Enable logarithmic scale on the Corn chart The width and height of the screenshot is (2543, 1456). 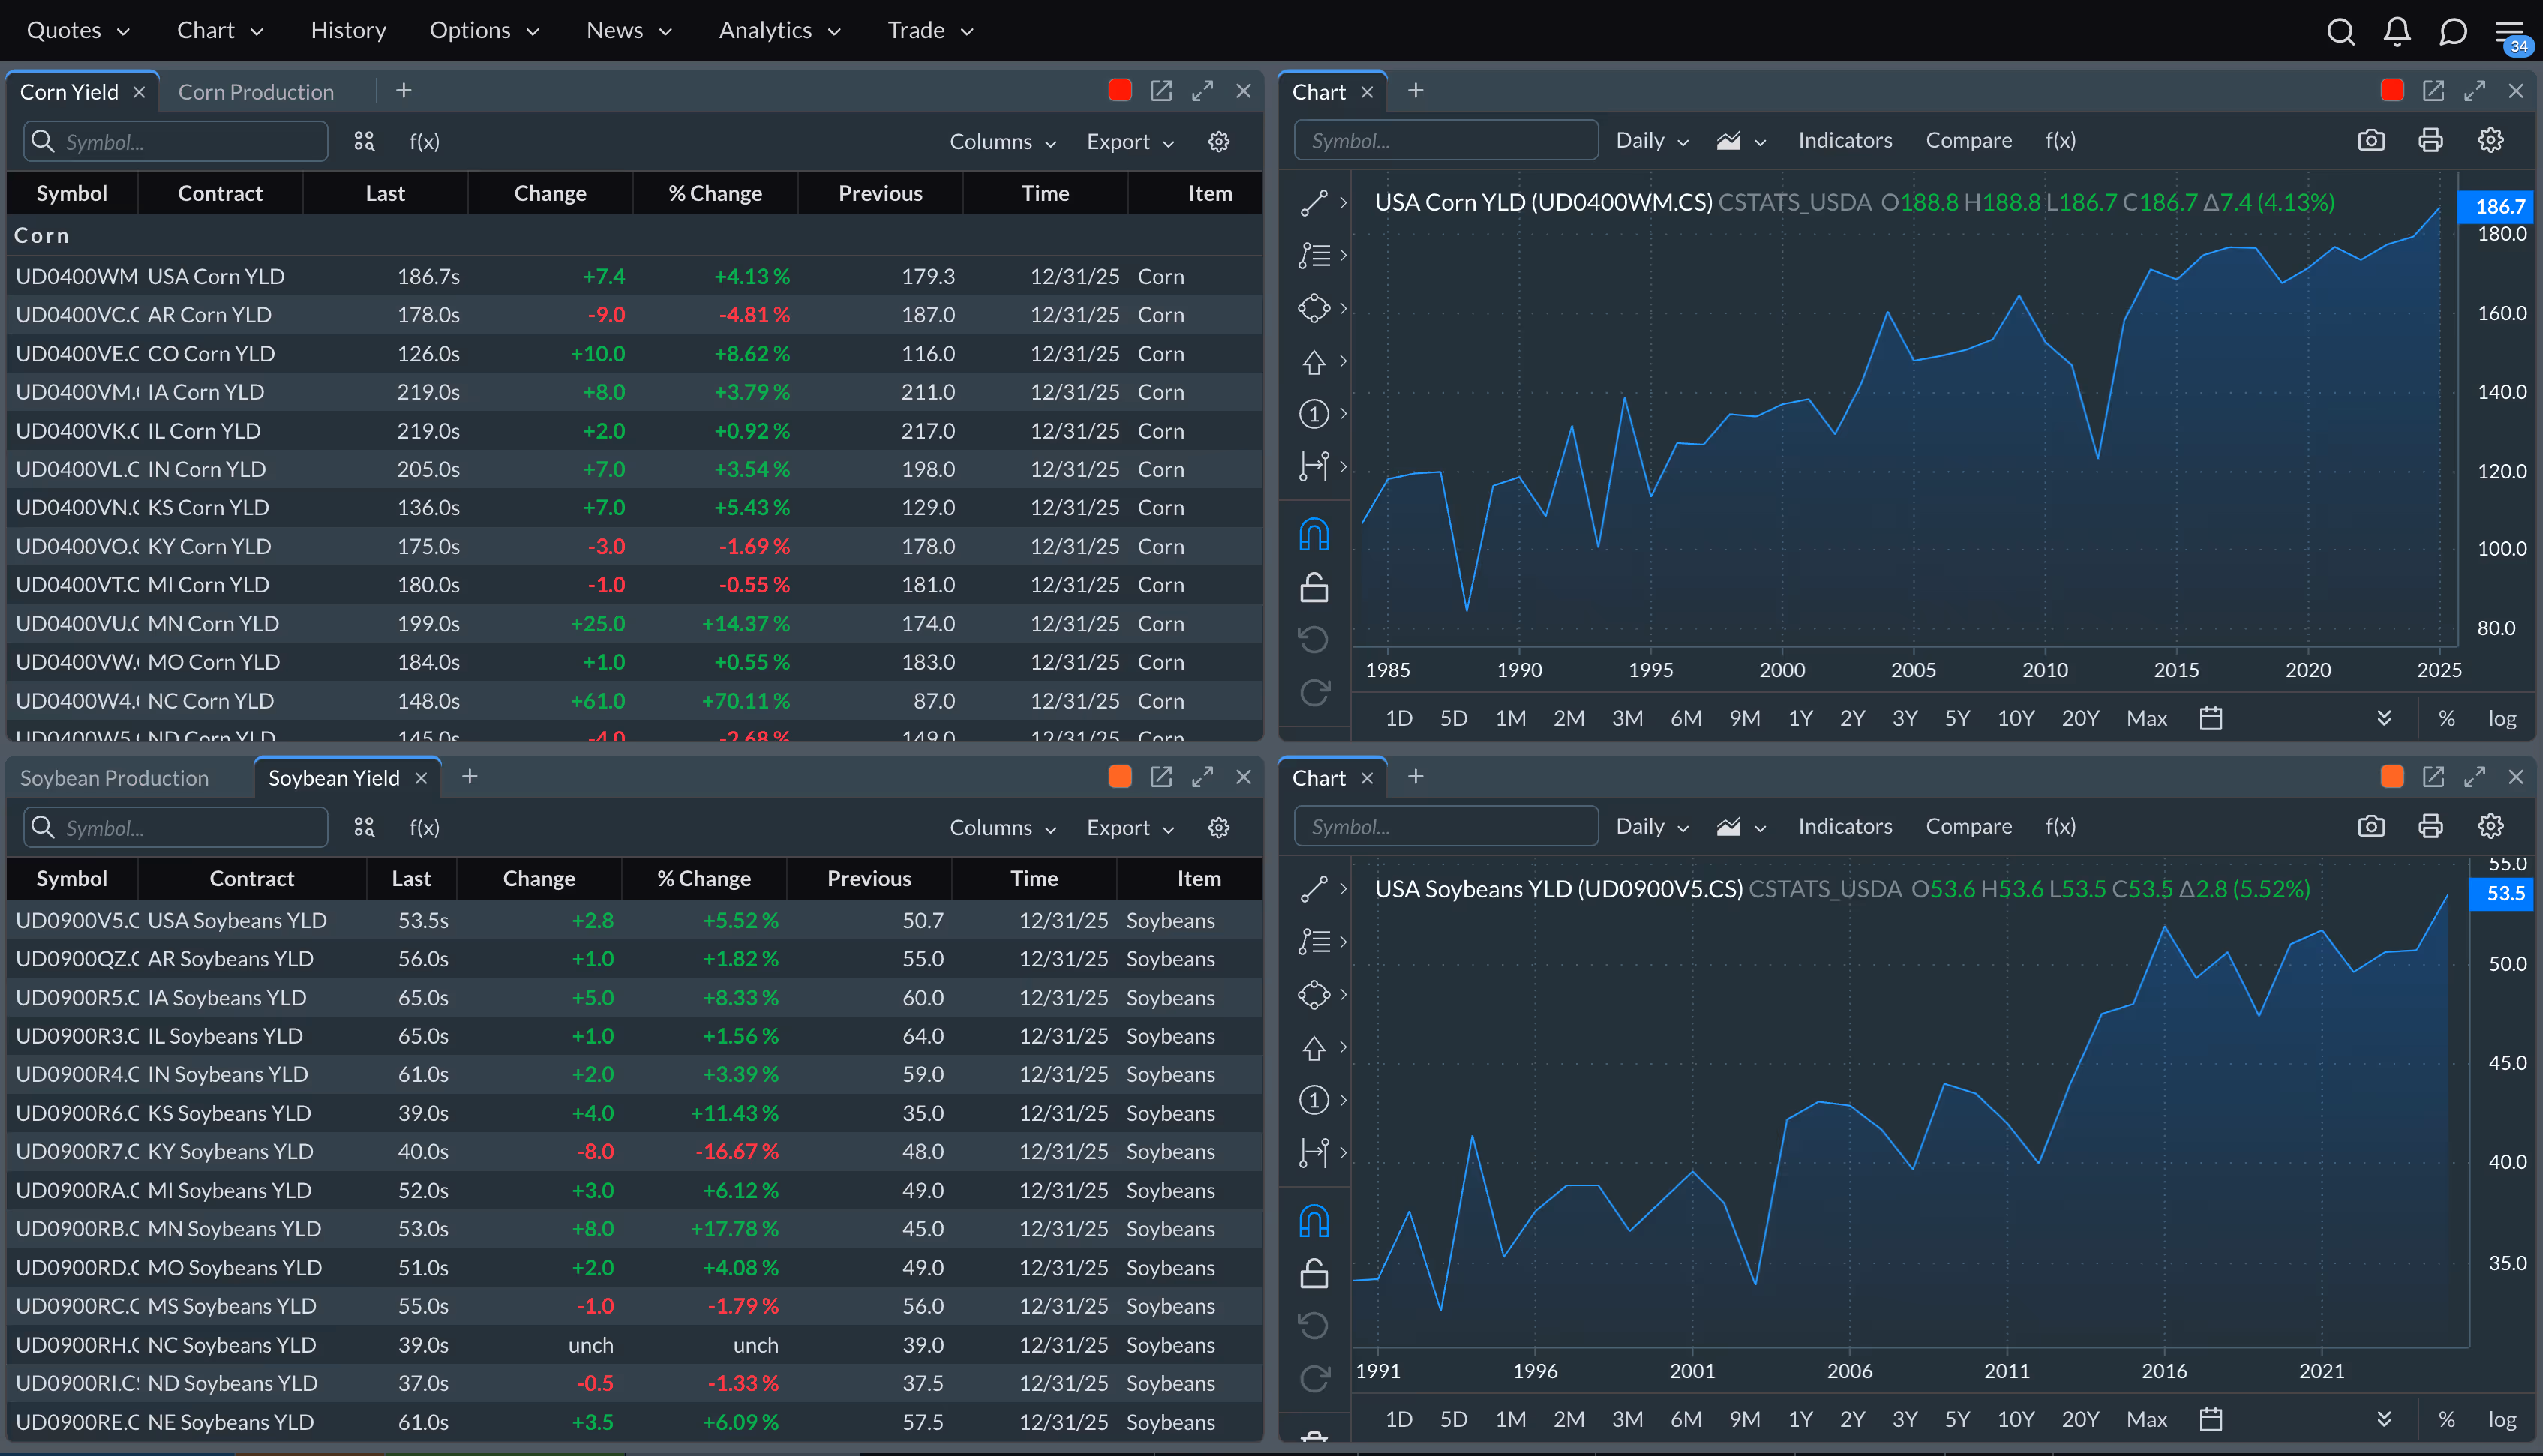[2505, 717]
